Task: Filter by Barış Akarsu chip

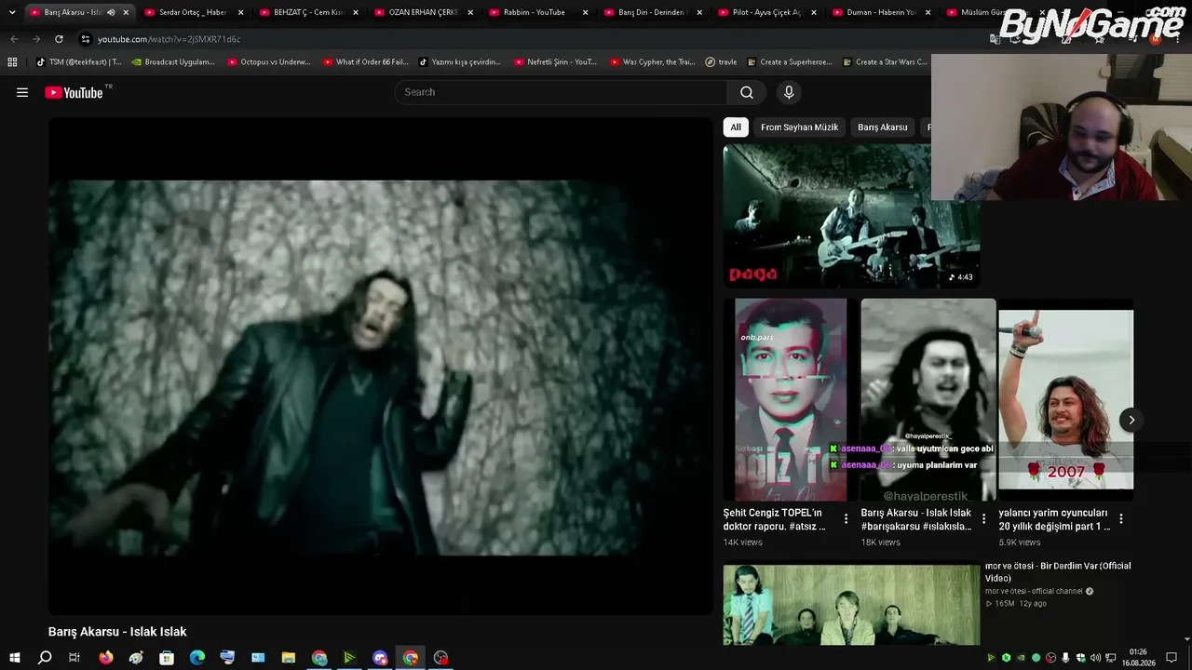Action: pos(883,127)
